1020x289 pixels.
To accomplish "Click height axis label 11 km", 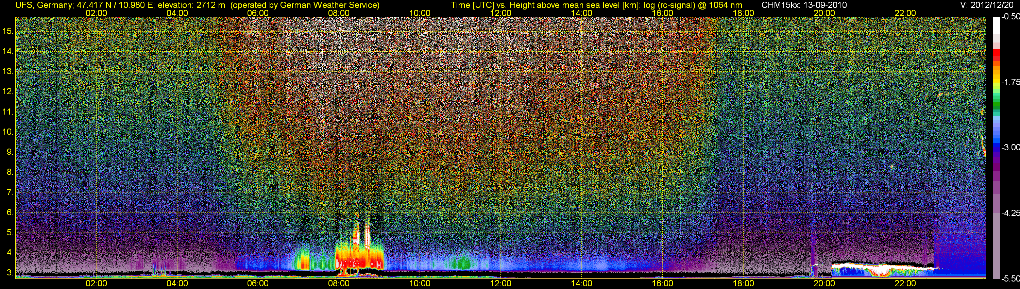I will click(x=7, y=112).
